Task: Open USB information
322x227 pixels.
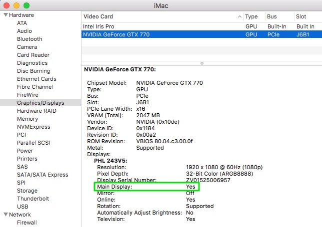Action: [22, 207]
